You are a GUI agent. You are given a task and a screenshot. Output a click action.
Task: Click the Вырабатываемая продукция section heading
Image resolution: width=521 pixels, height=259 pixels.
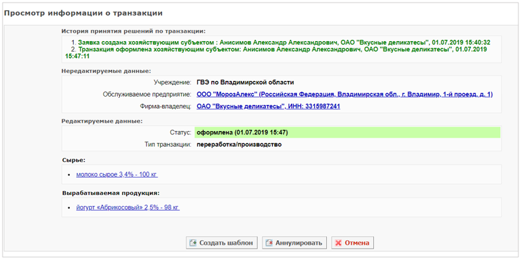(111, 192)
